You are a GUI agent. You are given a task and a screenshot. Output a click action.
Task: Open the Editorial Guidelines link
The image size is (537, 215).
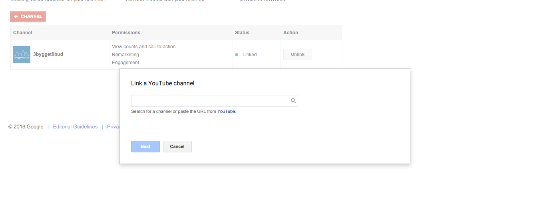75,127
